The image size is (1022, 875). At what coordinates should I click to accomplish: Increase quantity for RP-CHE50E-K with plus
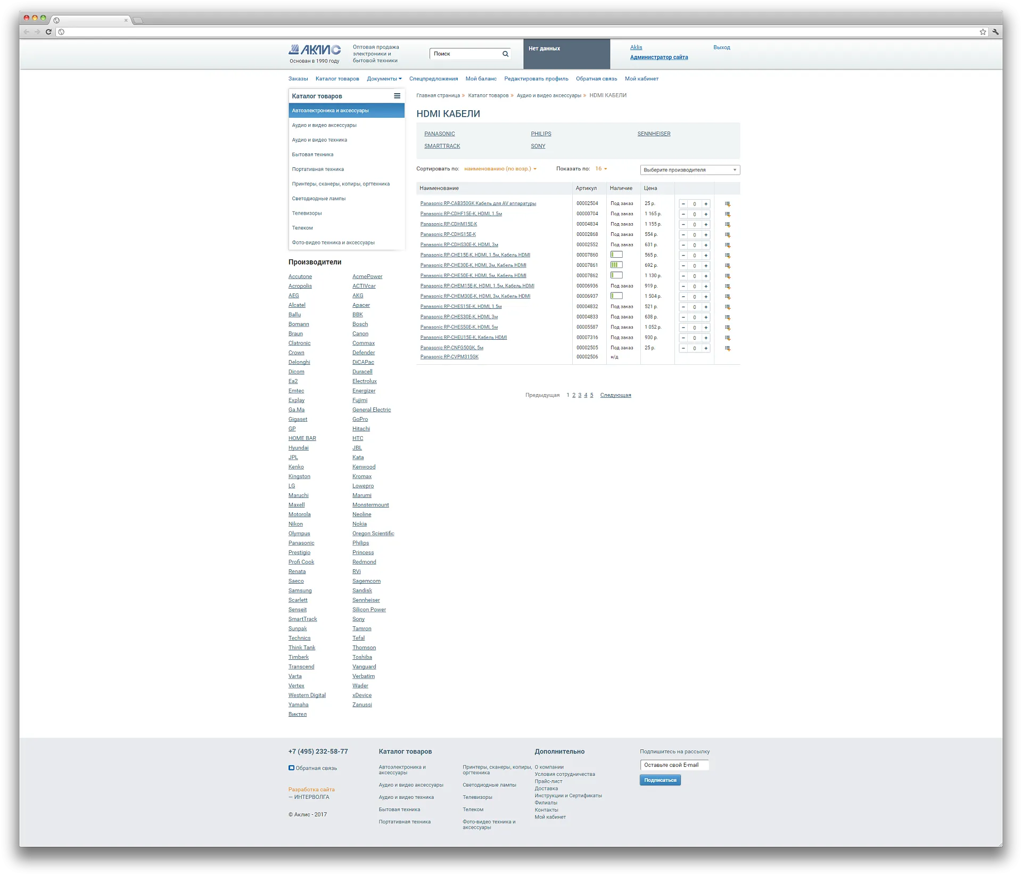[x=706, y=276]
